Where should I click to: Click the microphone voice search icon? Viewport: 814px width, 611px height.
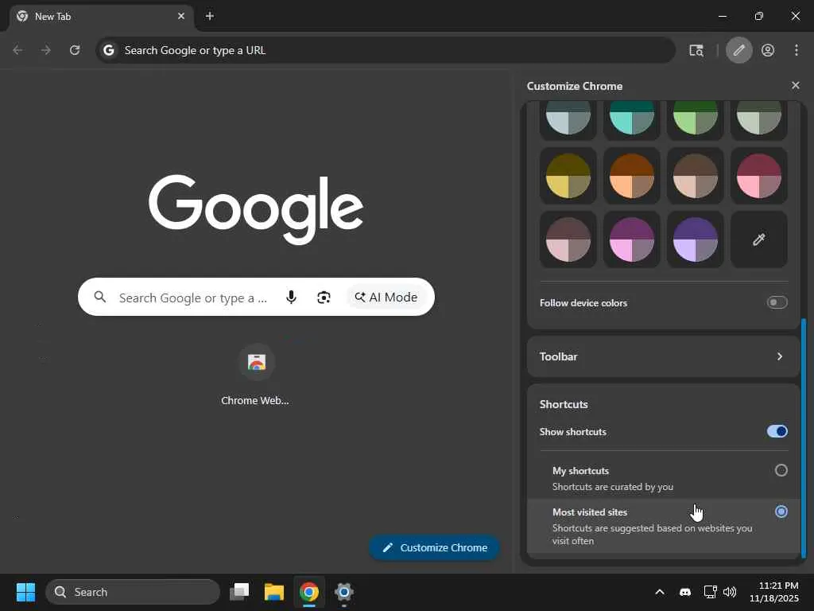coord(291,298)
